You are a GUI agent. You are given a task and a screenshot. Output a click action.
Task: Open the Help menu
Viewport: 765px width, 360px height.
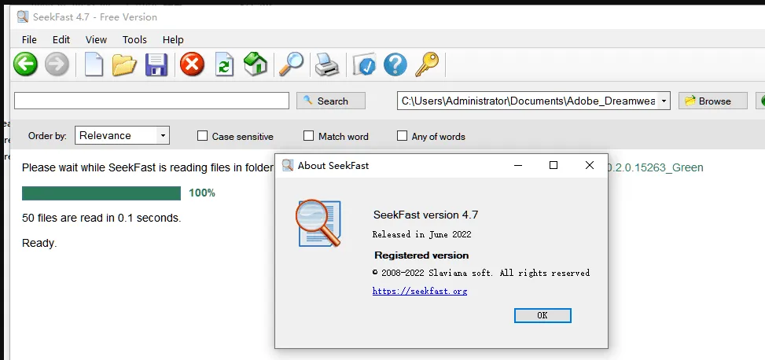173,39
